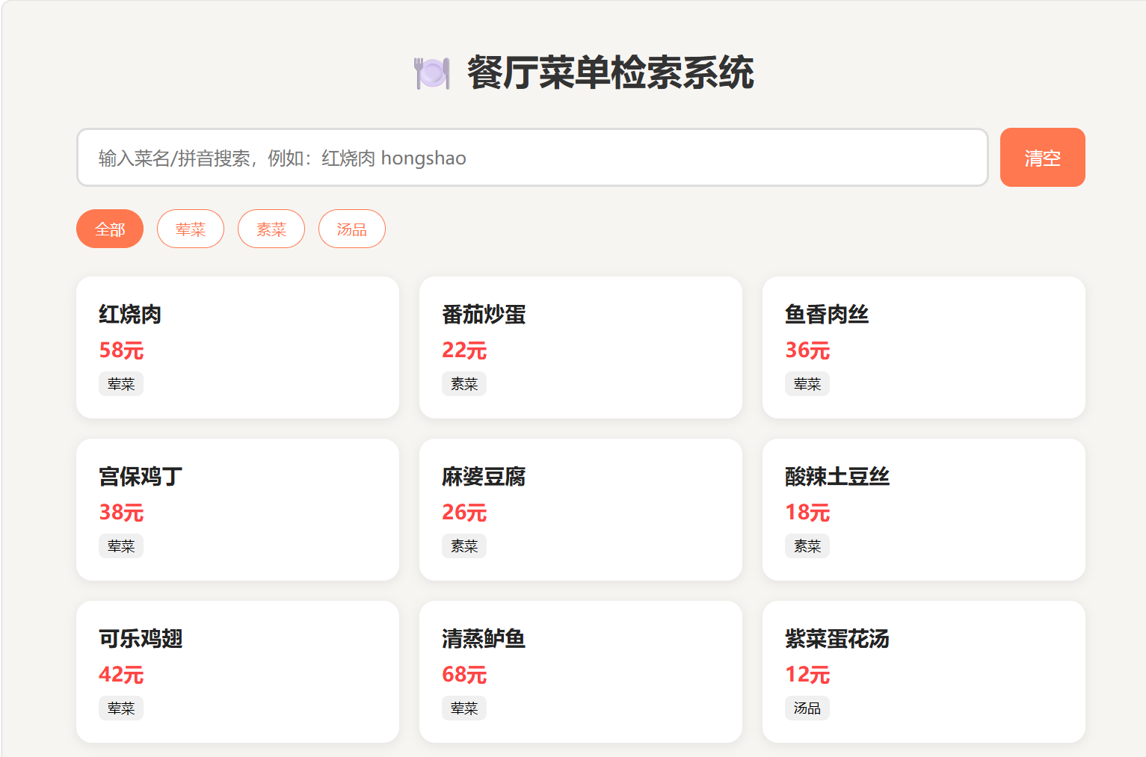The height and width of the screenshot is (757, 1146).
Task: Choose the 宫保鸡丁 dish name
Action: click(141, 477)
